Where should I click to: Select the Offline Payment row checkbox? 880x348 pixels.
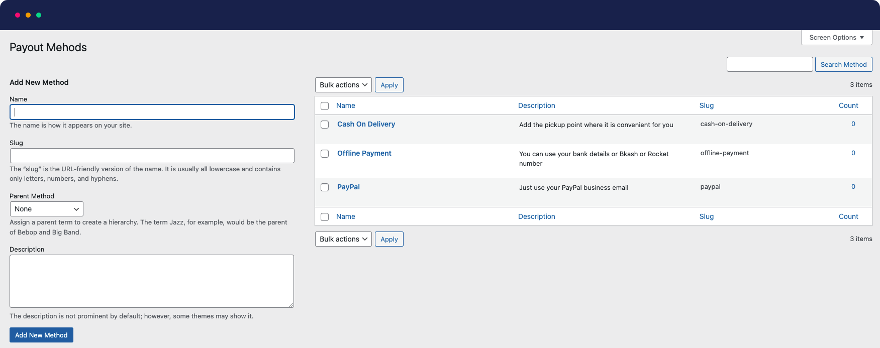coord(325,154)
